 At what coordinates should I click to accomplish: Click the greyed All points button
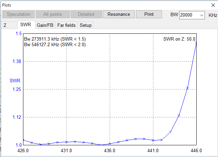click(53, 14)
